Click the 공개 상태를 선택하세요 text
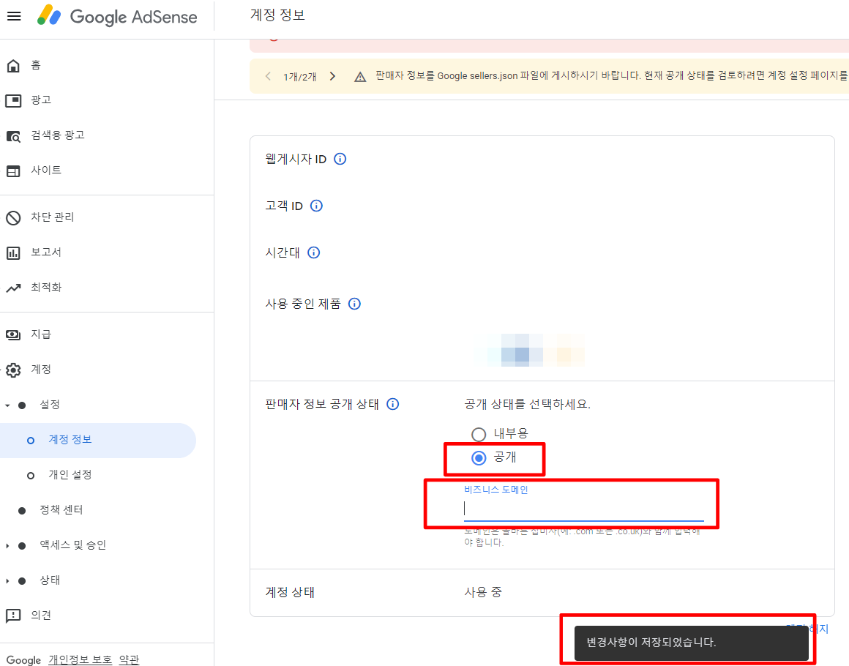Viewport: 849px width, 666px height. [x=527, y=405]
